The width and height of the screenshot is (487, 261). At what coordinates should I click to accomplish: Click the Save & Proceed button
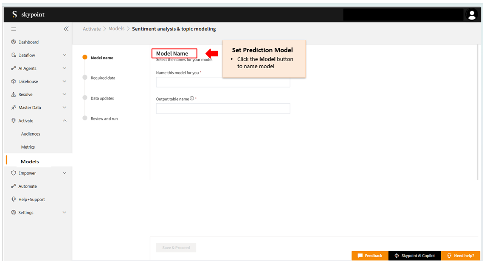pos(176,247)
